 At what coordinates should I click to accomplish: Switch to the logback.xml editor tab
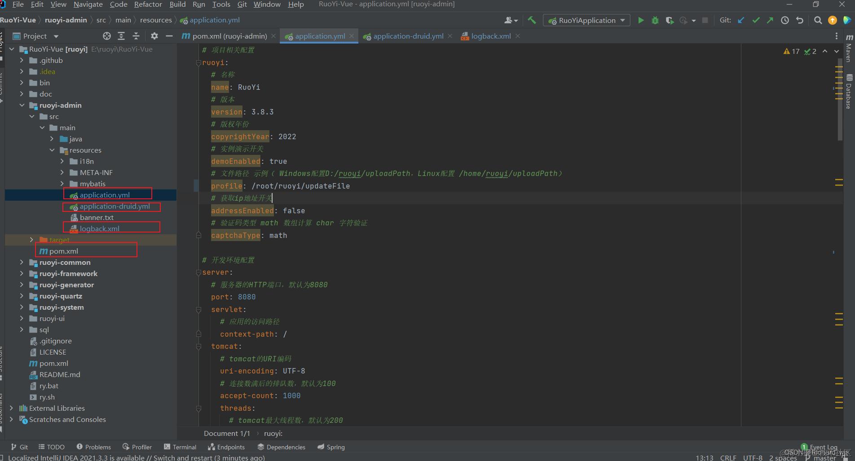[490, 36]
